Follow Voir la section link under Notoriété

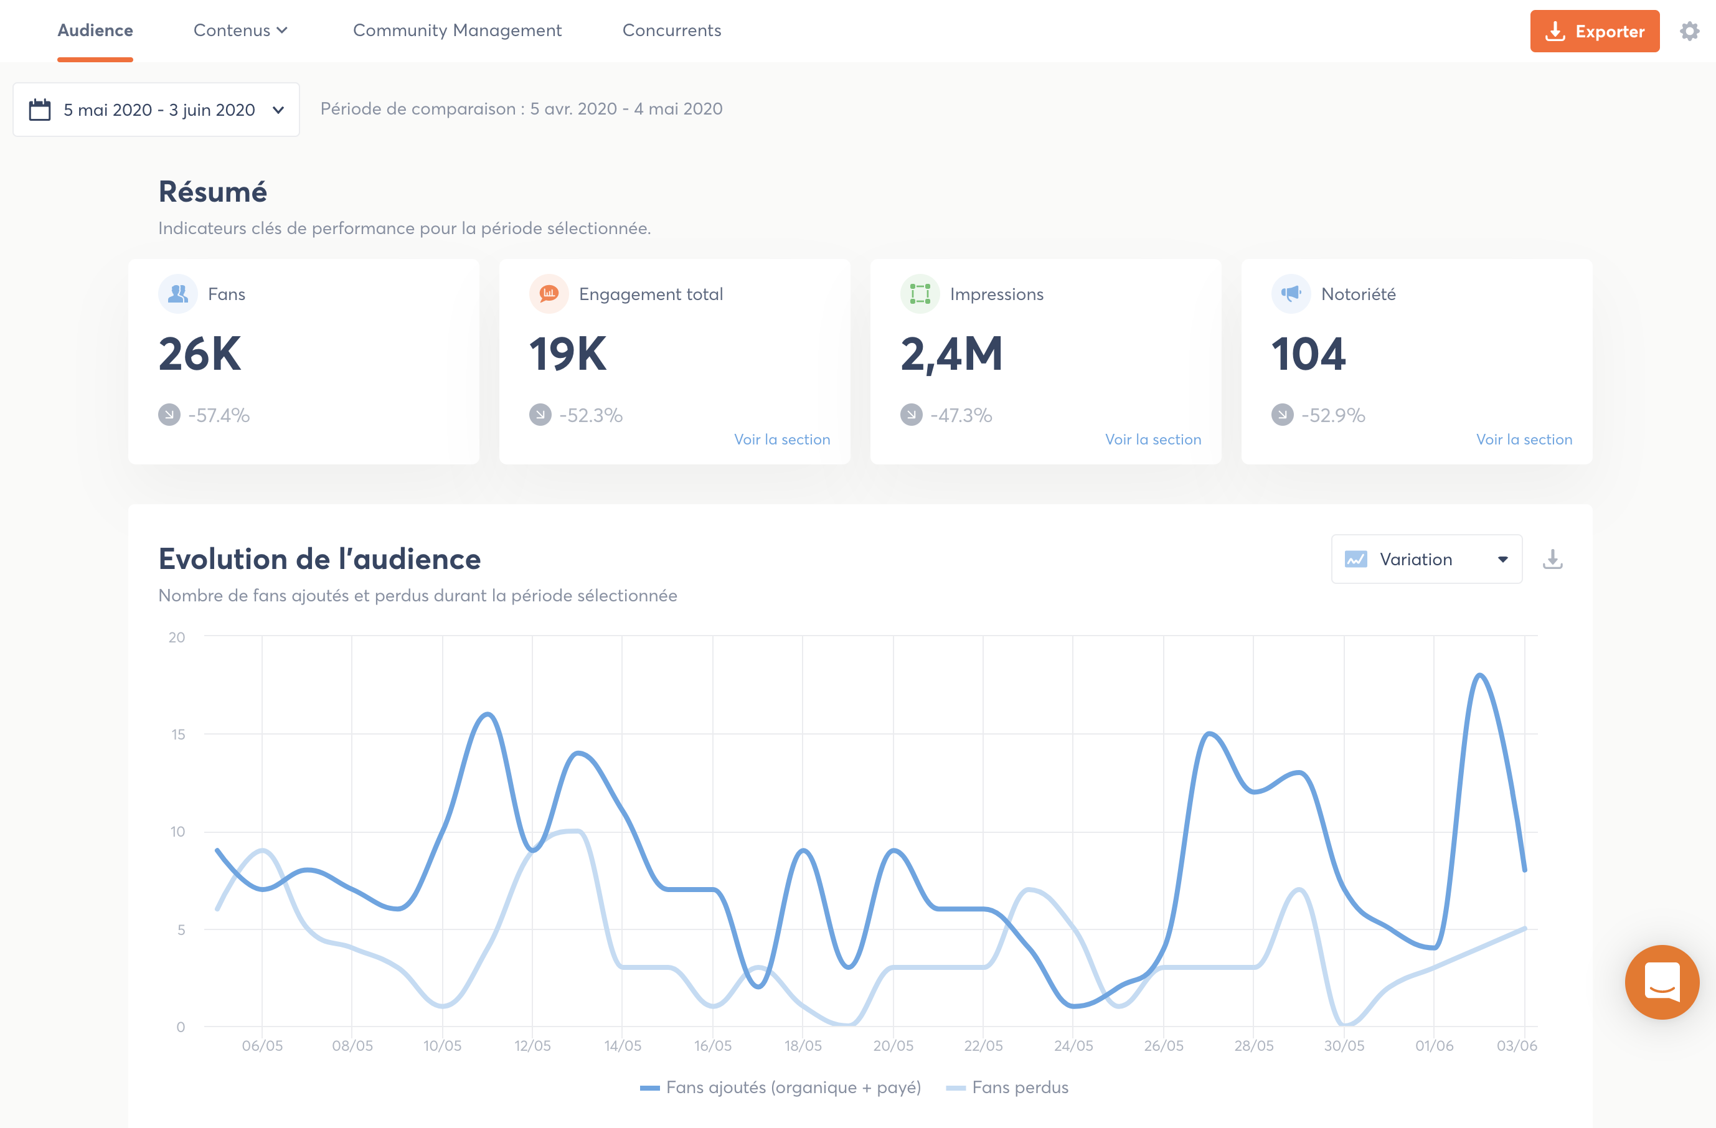pos(1524,439)
